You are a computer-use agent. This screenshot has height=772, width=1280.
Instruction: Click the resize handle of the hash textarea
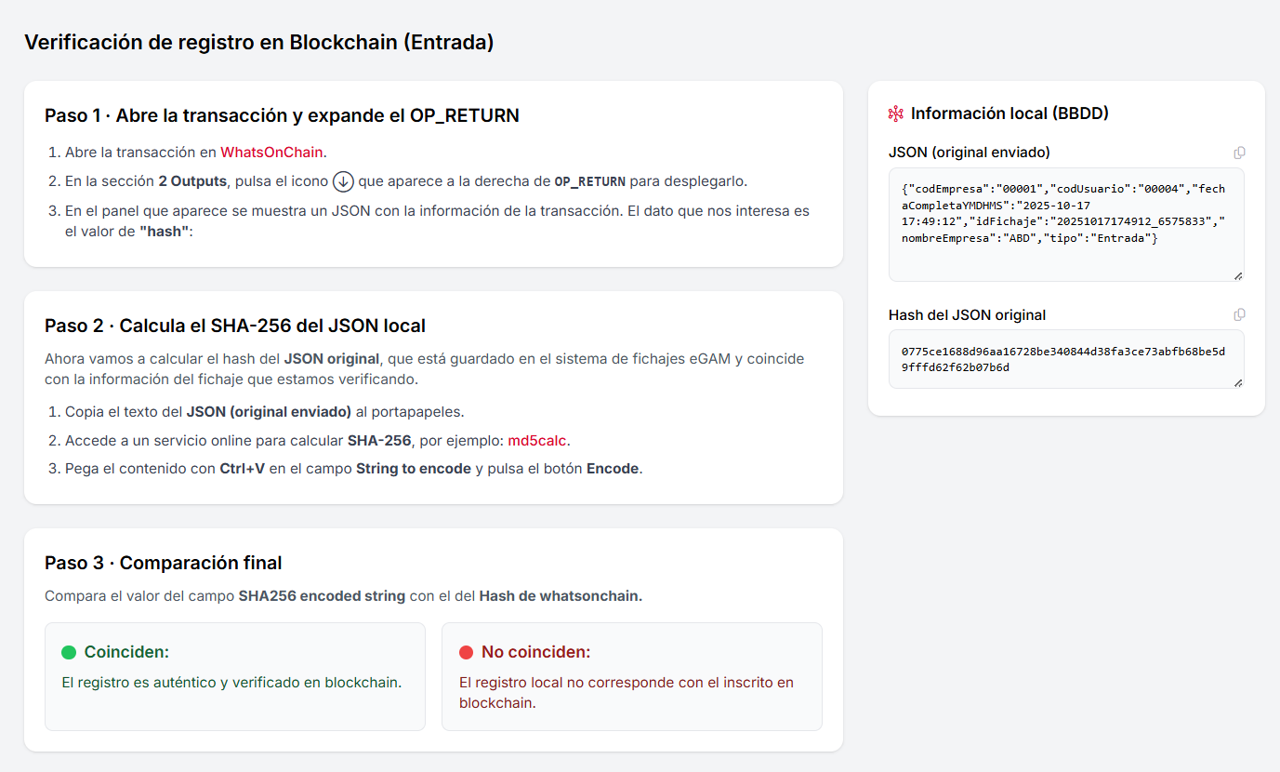click(x=1239, y=380)
